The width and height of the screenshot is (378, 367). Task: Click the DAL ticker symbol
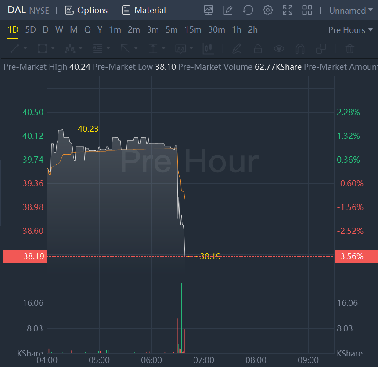17,10
